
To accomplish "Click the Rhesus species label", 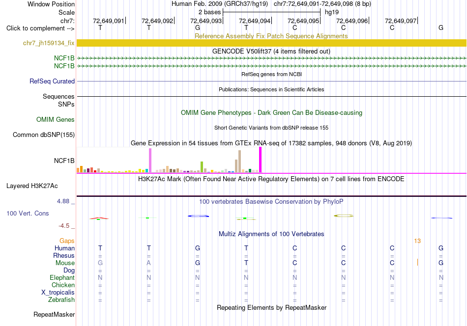I will coord(64,255).
